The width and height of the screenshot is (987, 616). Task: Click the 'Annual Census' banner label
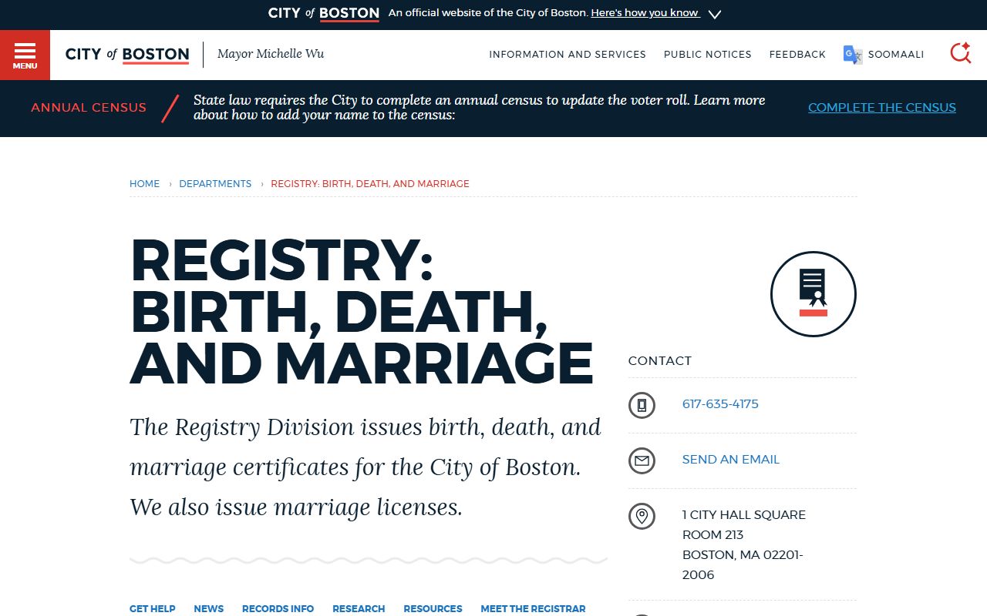coord(89,108)
